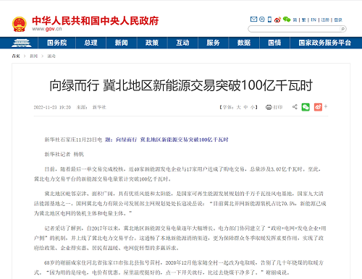Open the 服务 navigation menu
362x279 pixels.
point(213,43)
